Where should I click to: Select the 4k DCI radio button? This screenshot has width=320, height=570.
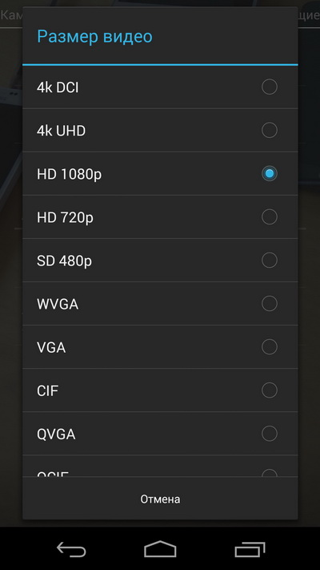[270, 87]
